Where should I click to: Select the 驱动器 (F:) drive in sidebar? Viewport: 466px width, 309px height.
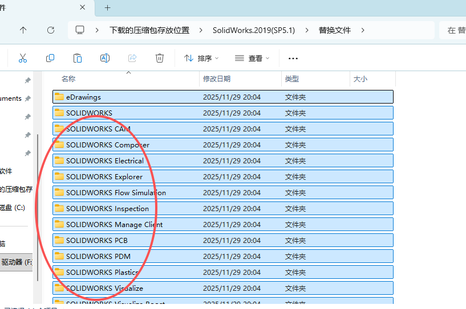click(16, 262)
